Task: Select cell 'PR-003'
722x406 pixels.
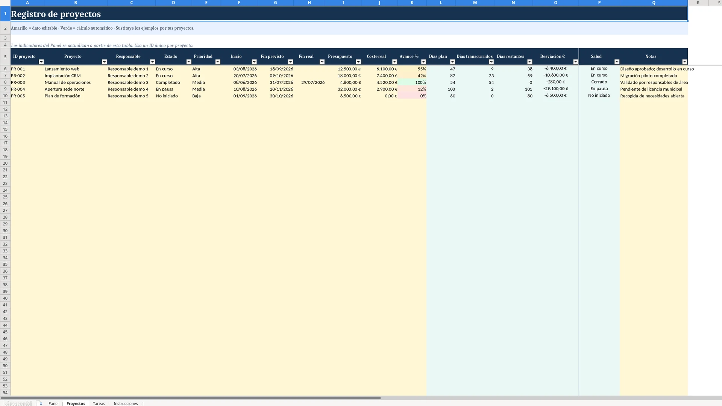Action: point(27,82)
